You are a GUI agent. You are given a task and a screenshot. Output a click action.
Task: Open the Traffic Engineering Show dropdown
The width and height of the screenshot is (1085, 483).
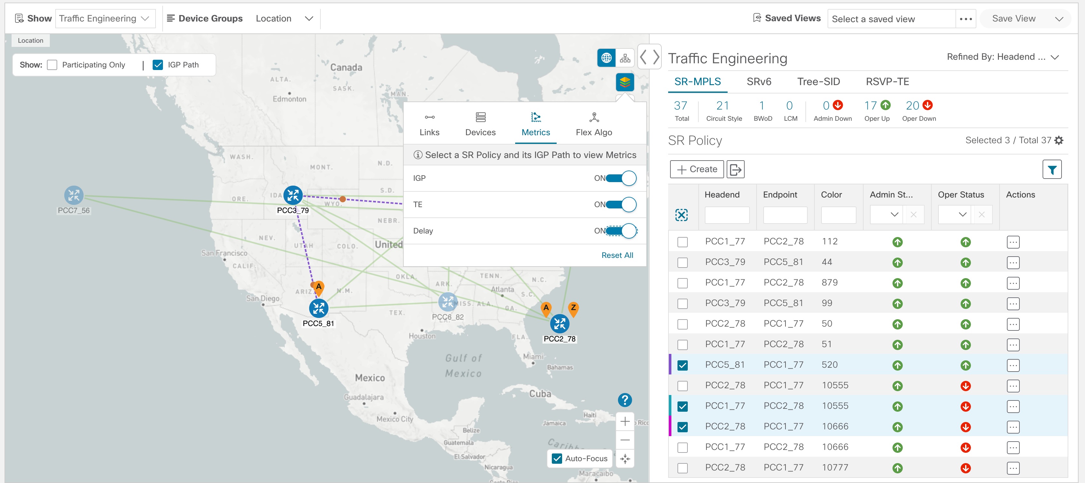coord(105,19)
